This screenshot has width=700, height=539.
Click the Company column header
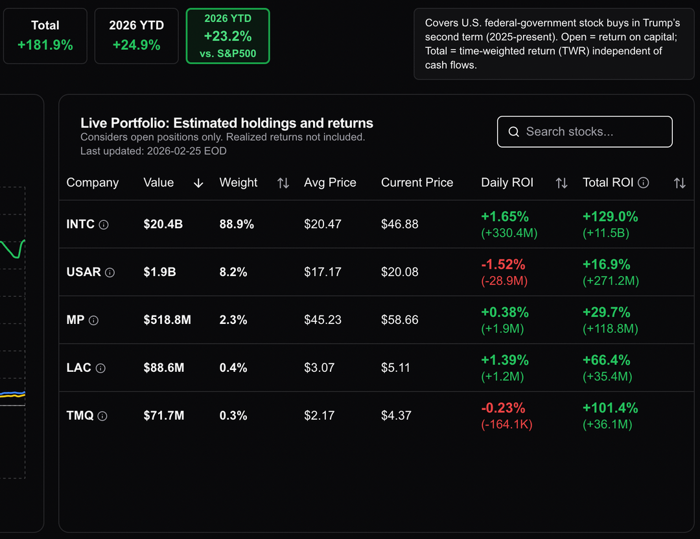[x=93, y=183]
